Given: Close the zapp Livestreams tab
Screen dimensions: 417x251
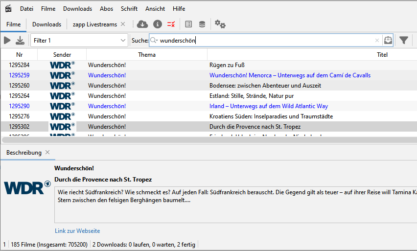Looking at the screenshot, I should tap(123, 24).
